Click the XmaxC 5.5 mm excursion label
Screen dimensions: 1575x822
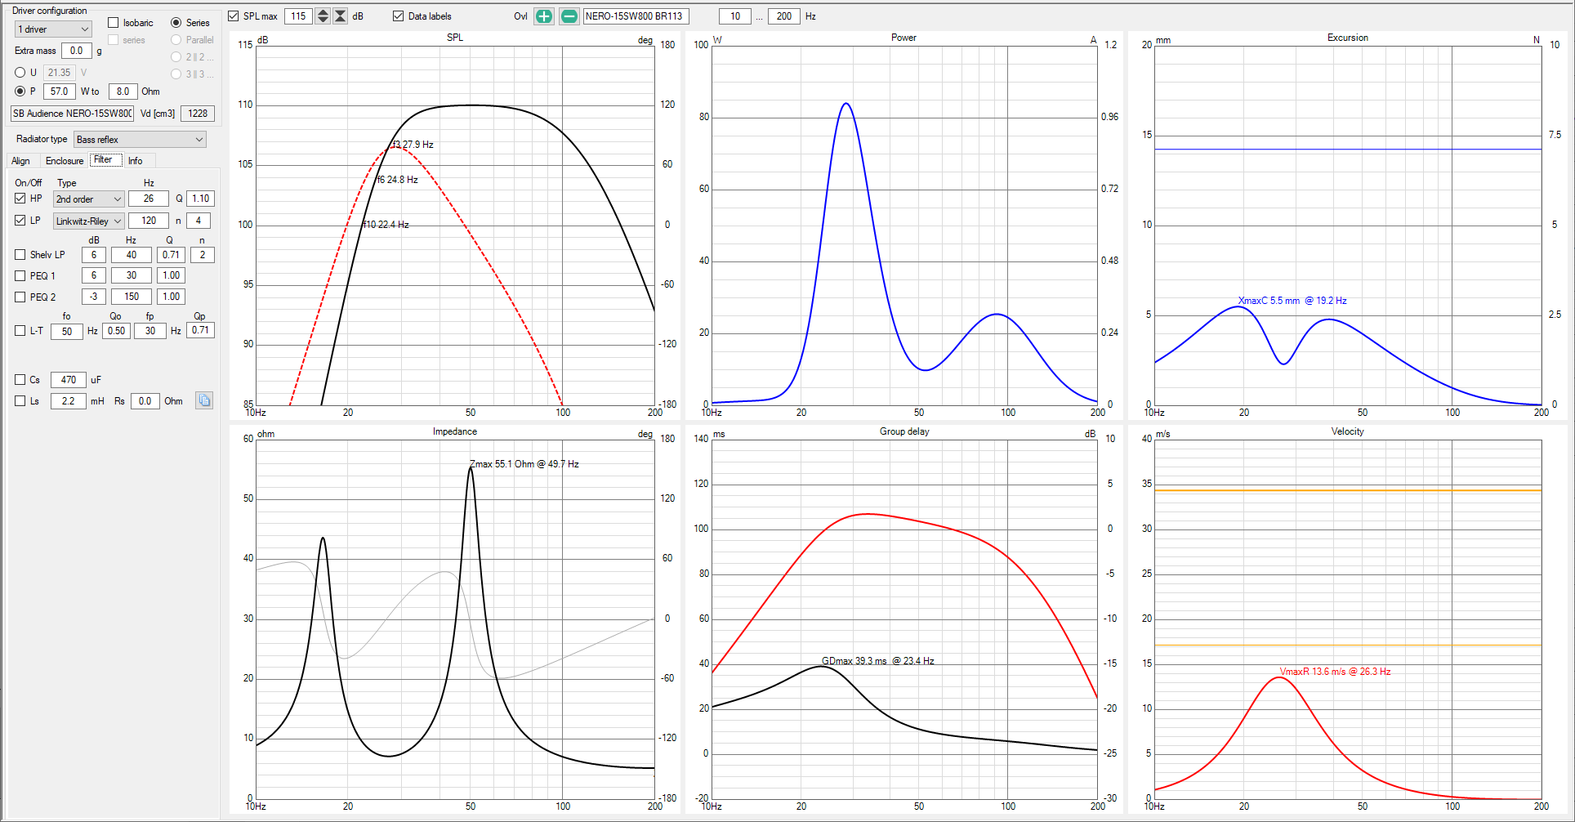click(x=1292, y=301)
